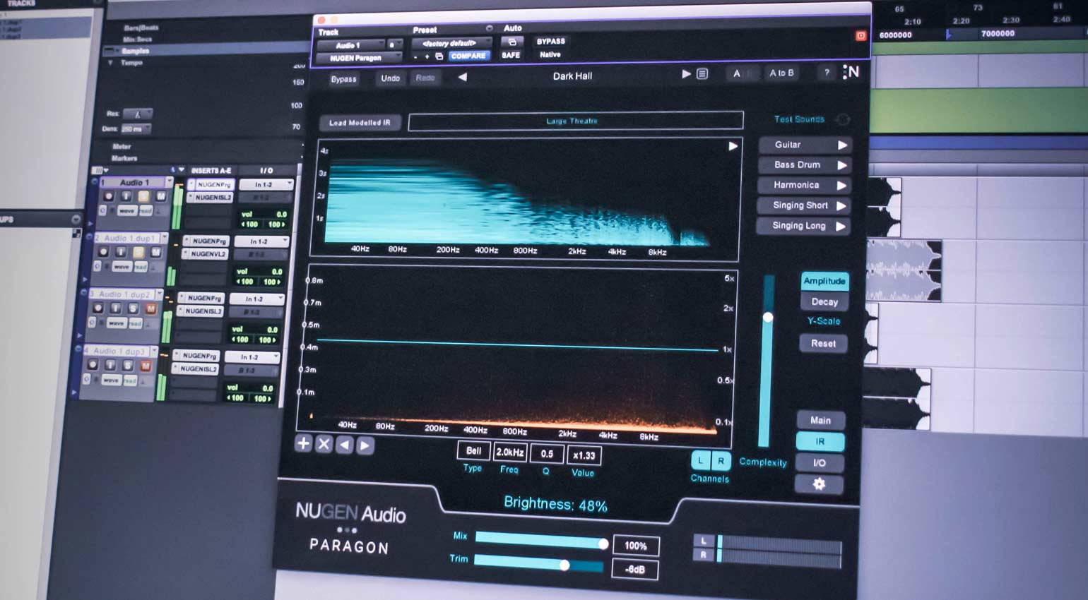Select Decay Y-Scale mode
The image size is (1088, 600).
[824, 302]
